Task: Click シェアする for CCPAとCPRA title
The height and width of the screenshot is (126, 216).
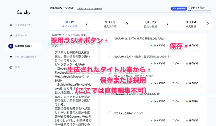Action: (158, 121)
